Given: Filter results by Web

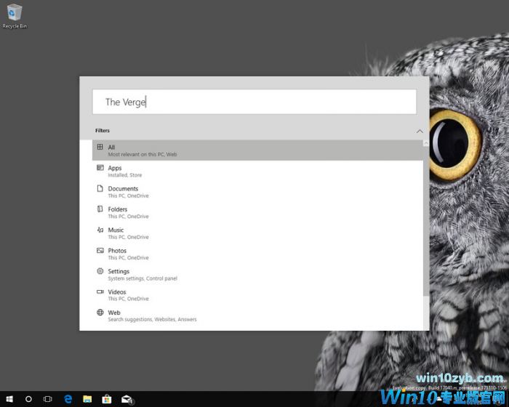Looking at the screenshot, I should click(254, 315).
